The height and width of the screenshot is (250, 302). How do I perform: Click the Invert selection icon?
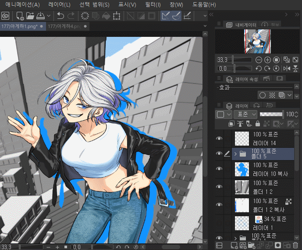[141, 16]
